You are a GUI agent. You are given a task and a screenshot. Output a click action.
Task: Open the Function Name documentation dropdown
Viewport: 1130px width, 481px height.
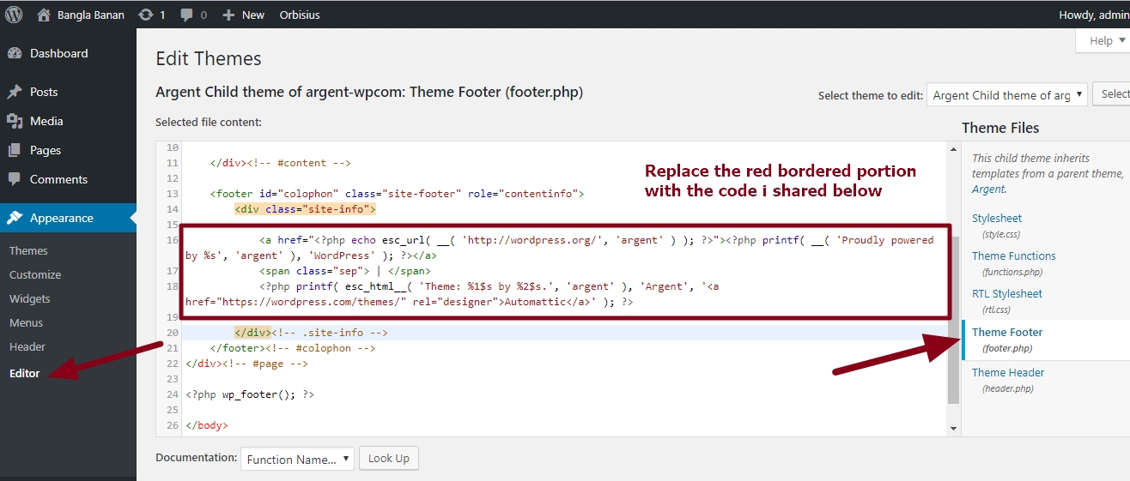[297, 459]
